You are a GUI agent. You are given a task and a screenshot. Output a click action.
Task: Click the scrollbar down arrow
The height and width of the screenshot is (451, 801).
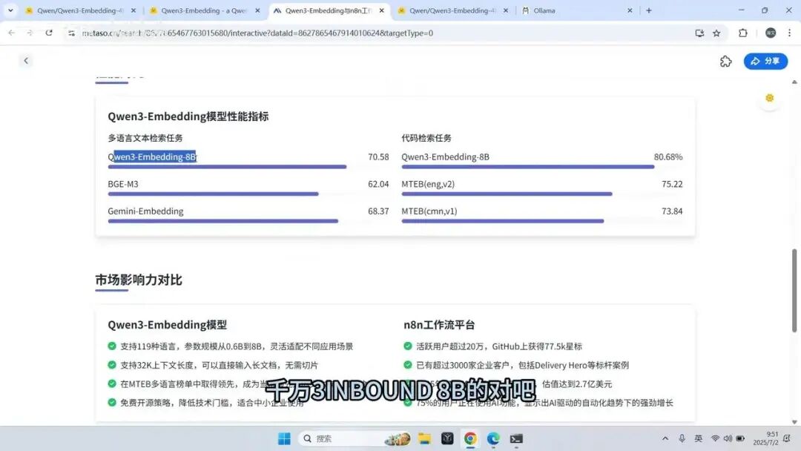[794, 422]
